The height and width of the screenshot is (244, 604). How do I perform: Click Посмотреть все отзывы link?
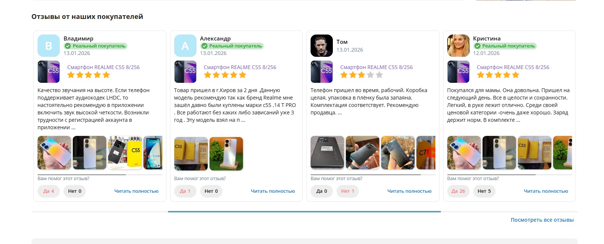click(542, 220)
